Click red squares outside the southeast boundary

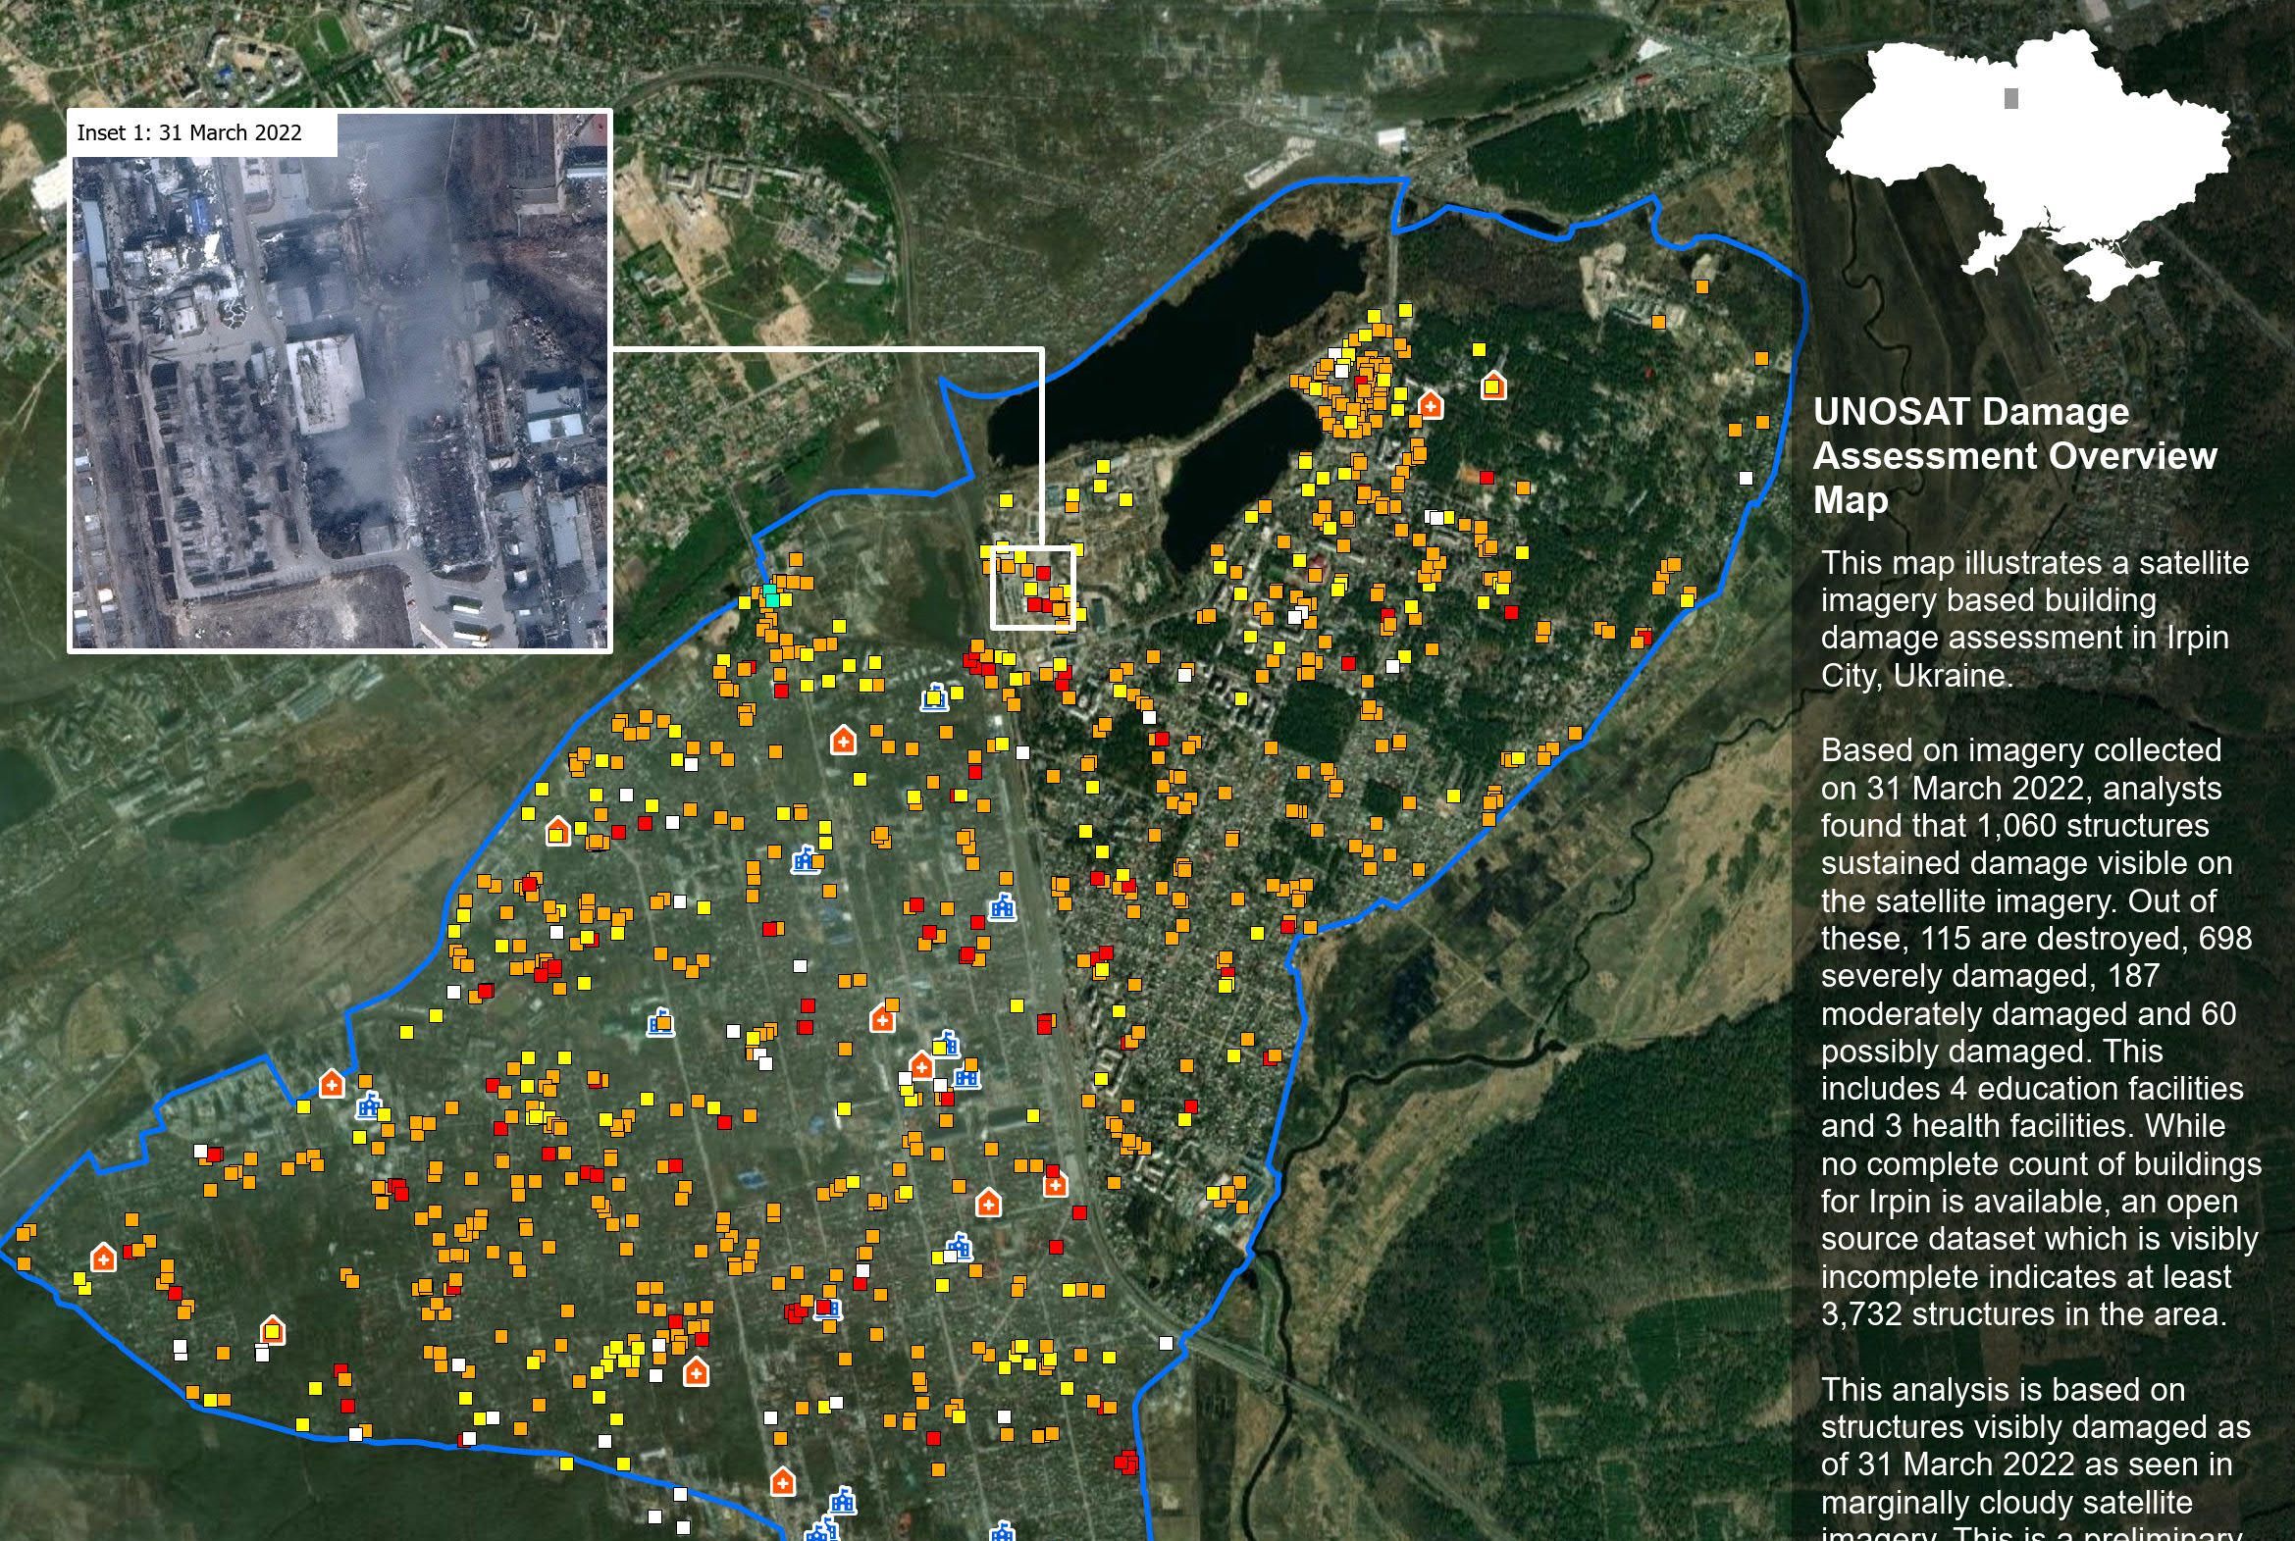coord(1126,1463)
